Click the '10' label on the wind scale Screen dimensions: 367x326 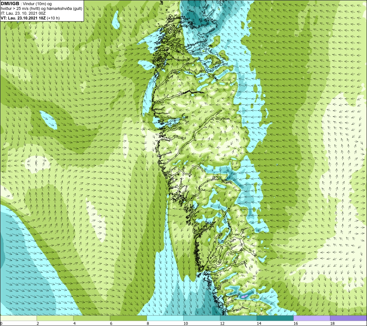[186, 324]
